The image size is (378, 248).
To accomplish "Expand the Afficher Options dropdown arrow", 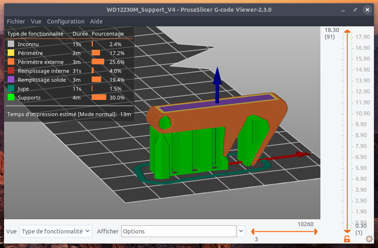I will [x=241, y=231].
